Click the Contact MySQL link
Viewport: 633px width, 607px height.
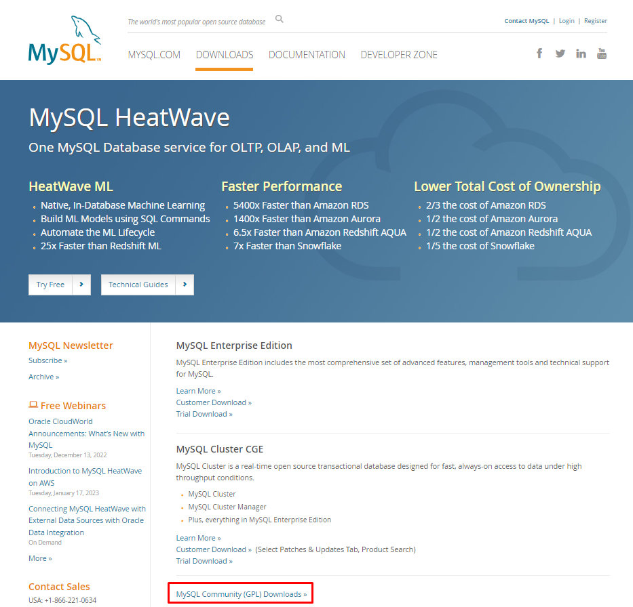click(526, 21)
